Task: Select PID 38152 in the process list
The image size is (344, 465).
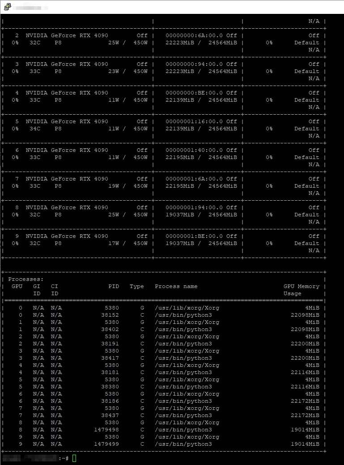Action: coord(110,315)
